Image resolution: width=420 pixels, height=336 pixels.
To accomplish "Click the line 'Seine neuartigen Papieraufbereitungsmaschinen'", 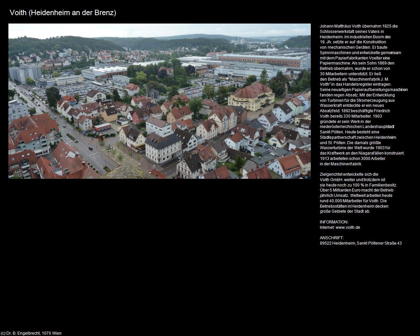I will click(364, 90).
